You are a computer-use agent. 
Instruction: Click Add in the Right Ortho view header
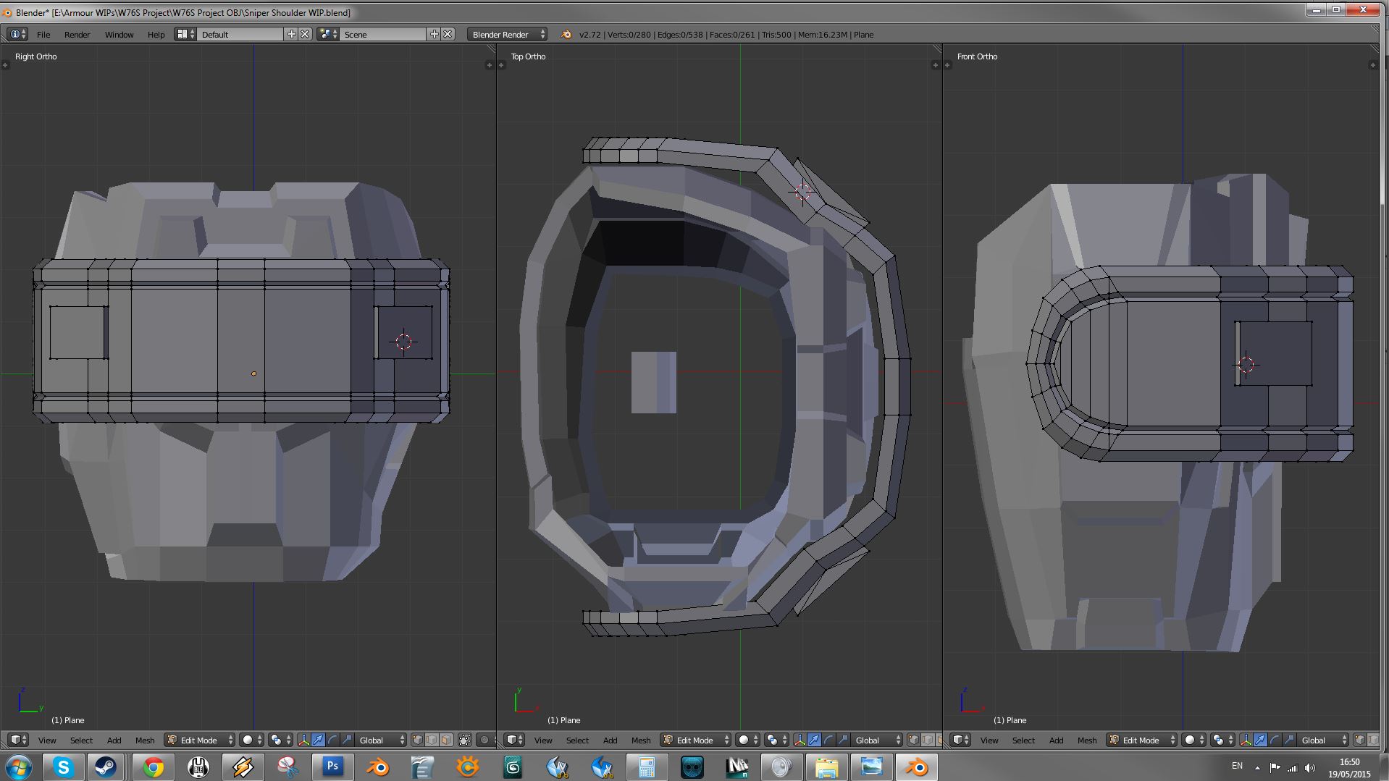tap(114, 740)
